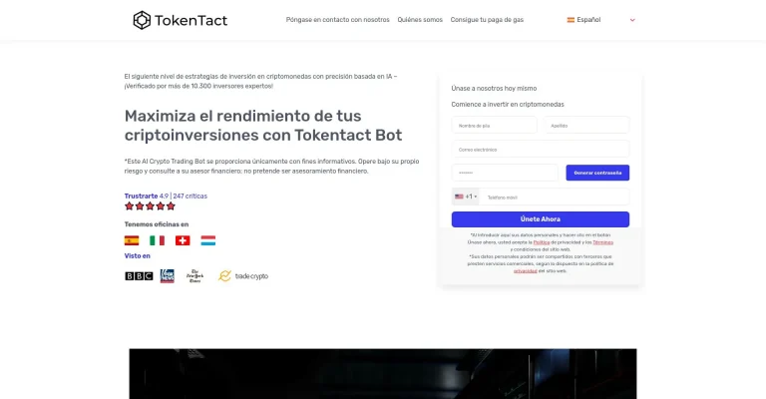Viewport: 766px width, 399px height.
Task: Open the Política de privacidad link
Action: click(542, 242)
